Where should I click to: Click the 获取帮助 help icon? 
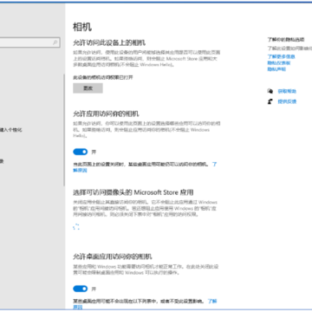point(270,91)
